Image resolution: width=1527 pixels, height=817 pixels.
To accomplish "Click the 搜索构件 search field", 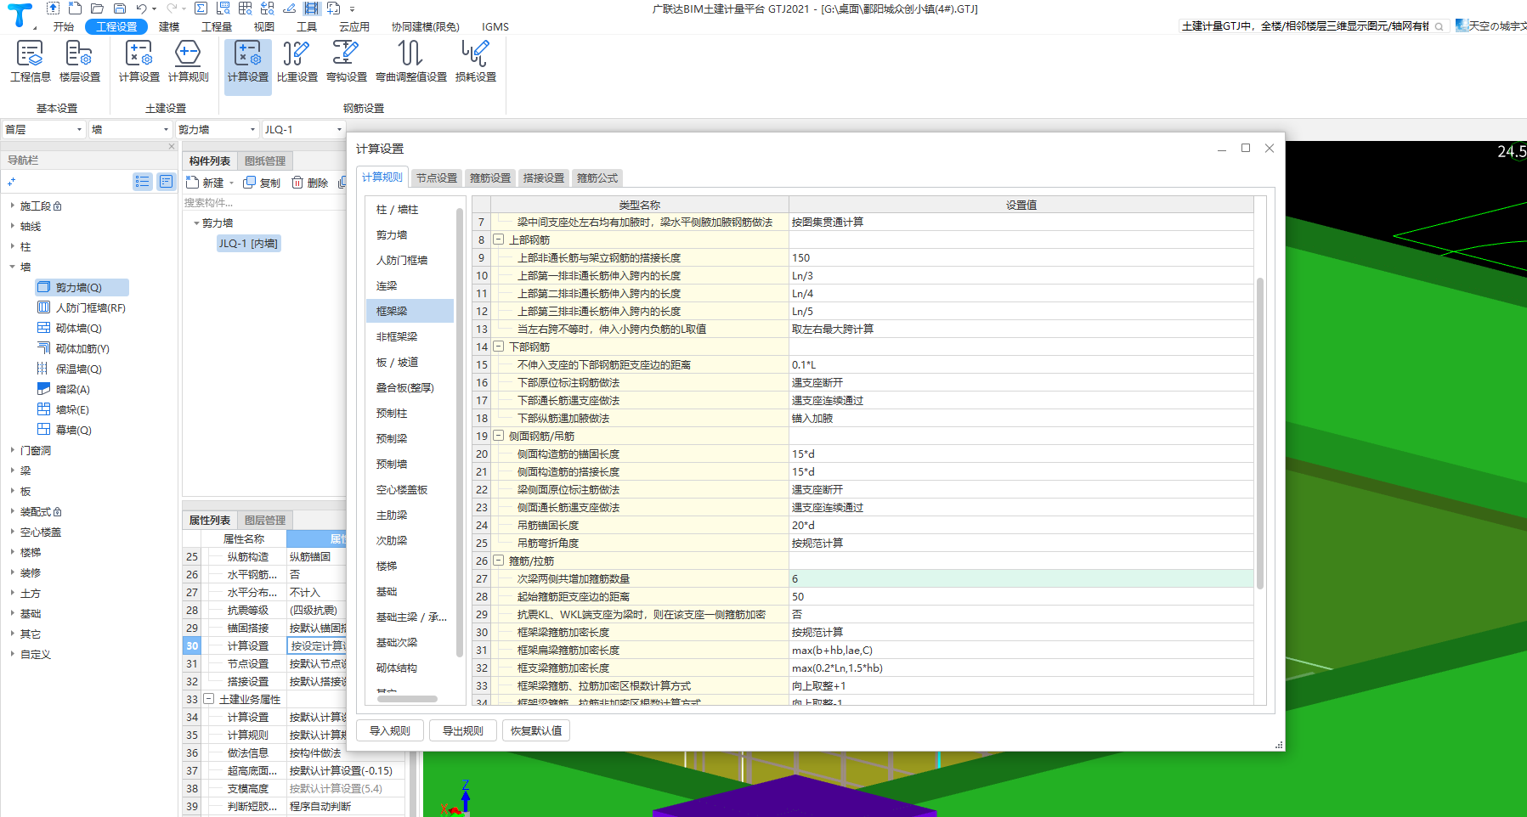I will tap(264, 202).
